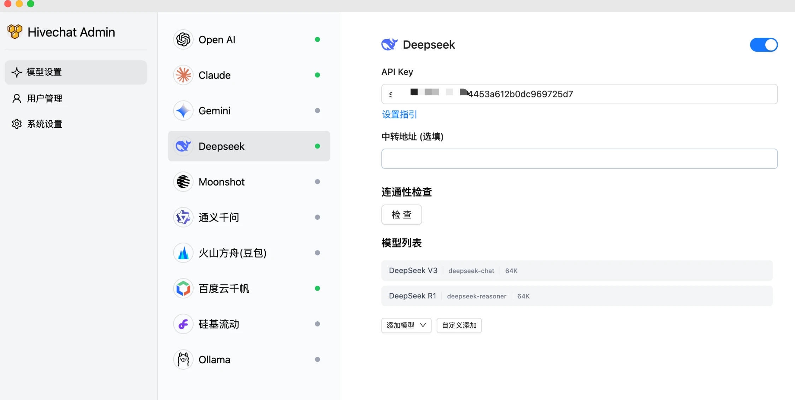Click the Hivechat Admin title text

(x=71, y=32)
